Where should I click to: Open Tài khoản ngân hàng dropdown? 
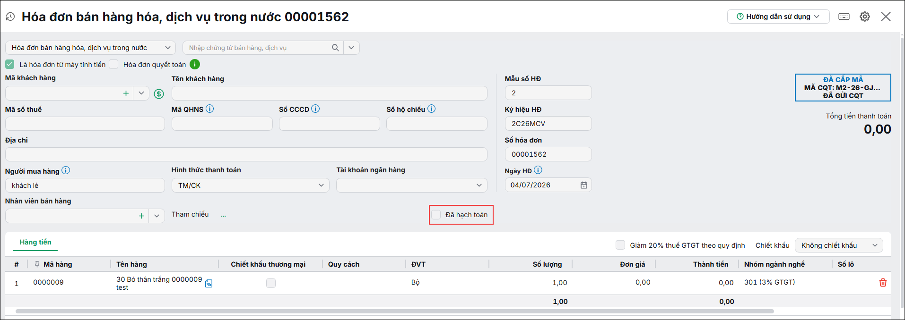click(412, 185)
